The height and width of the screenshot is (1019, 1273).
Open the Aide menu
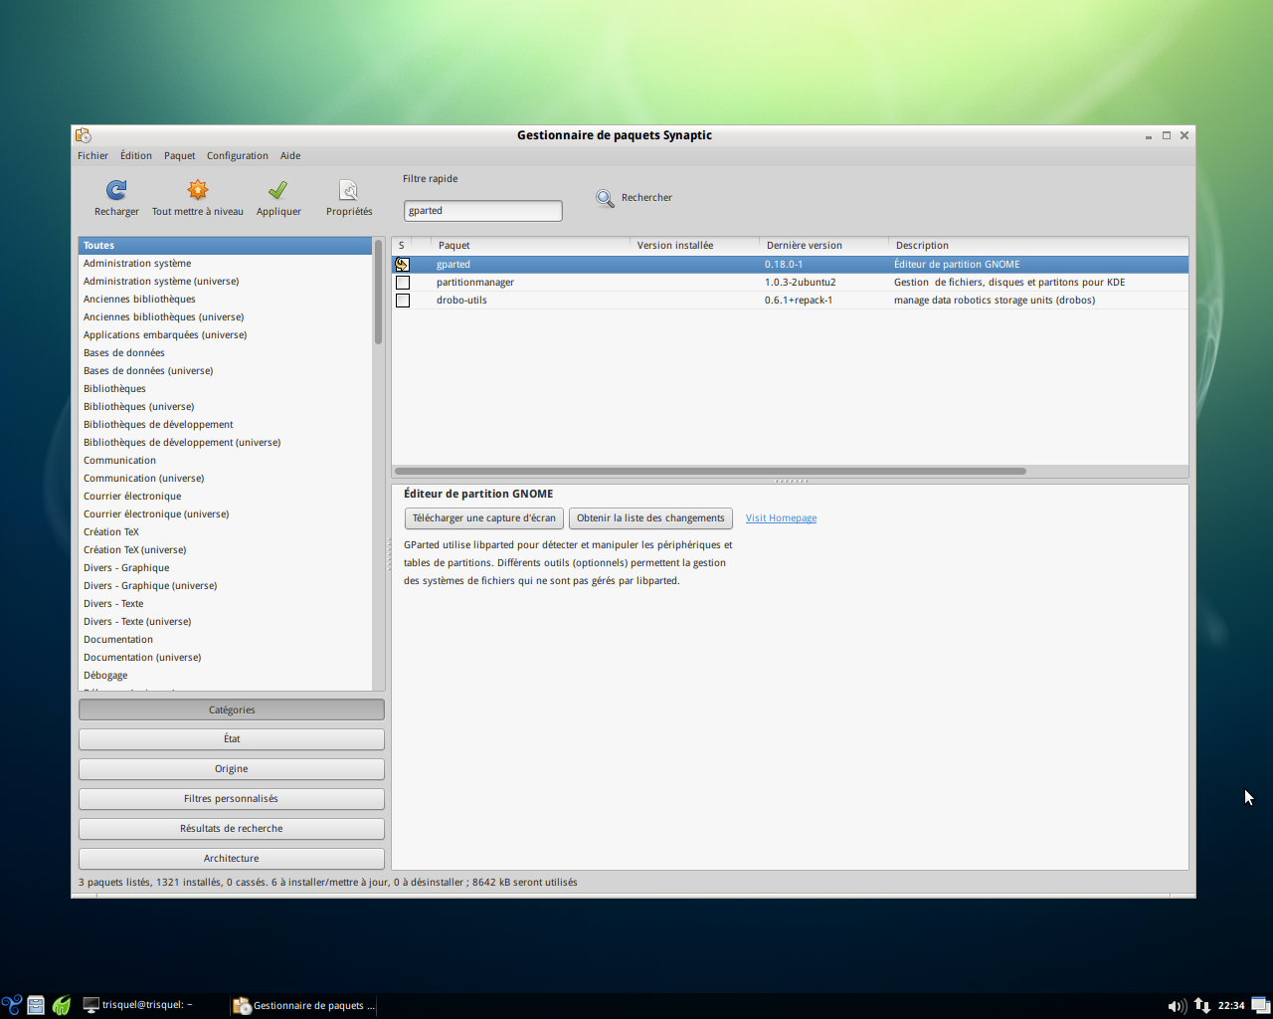(x=290, y=156)
